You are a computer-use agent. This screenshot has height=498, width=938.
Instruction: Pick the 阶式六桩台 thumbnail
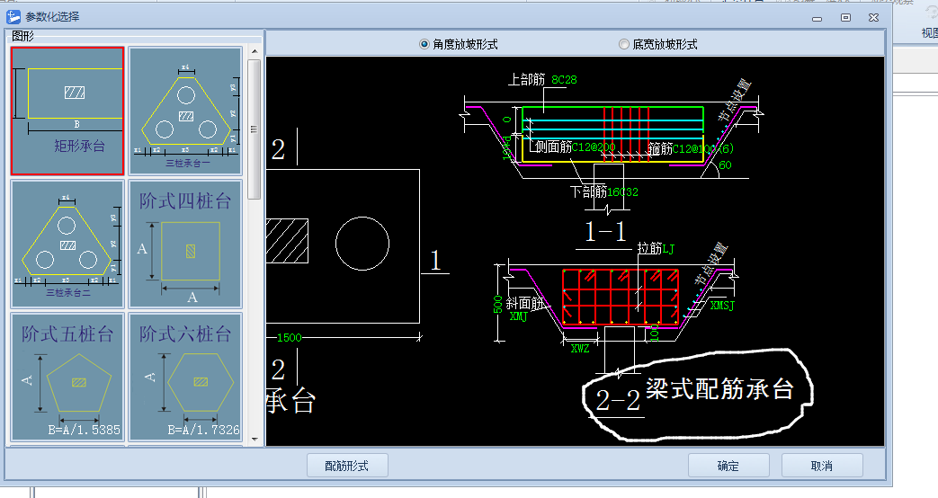click(185, 377)
